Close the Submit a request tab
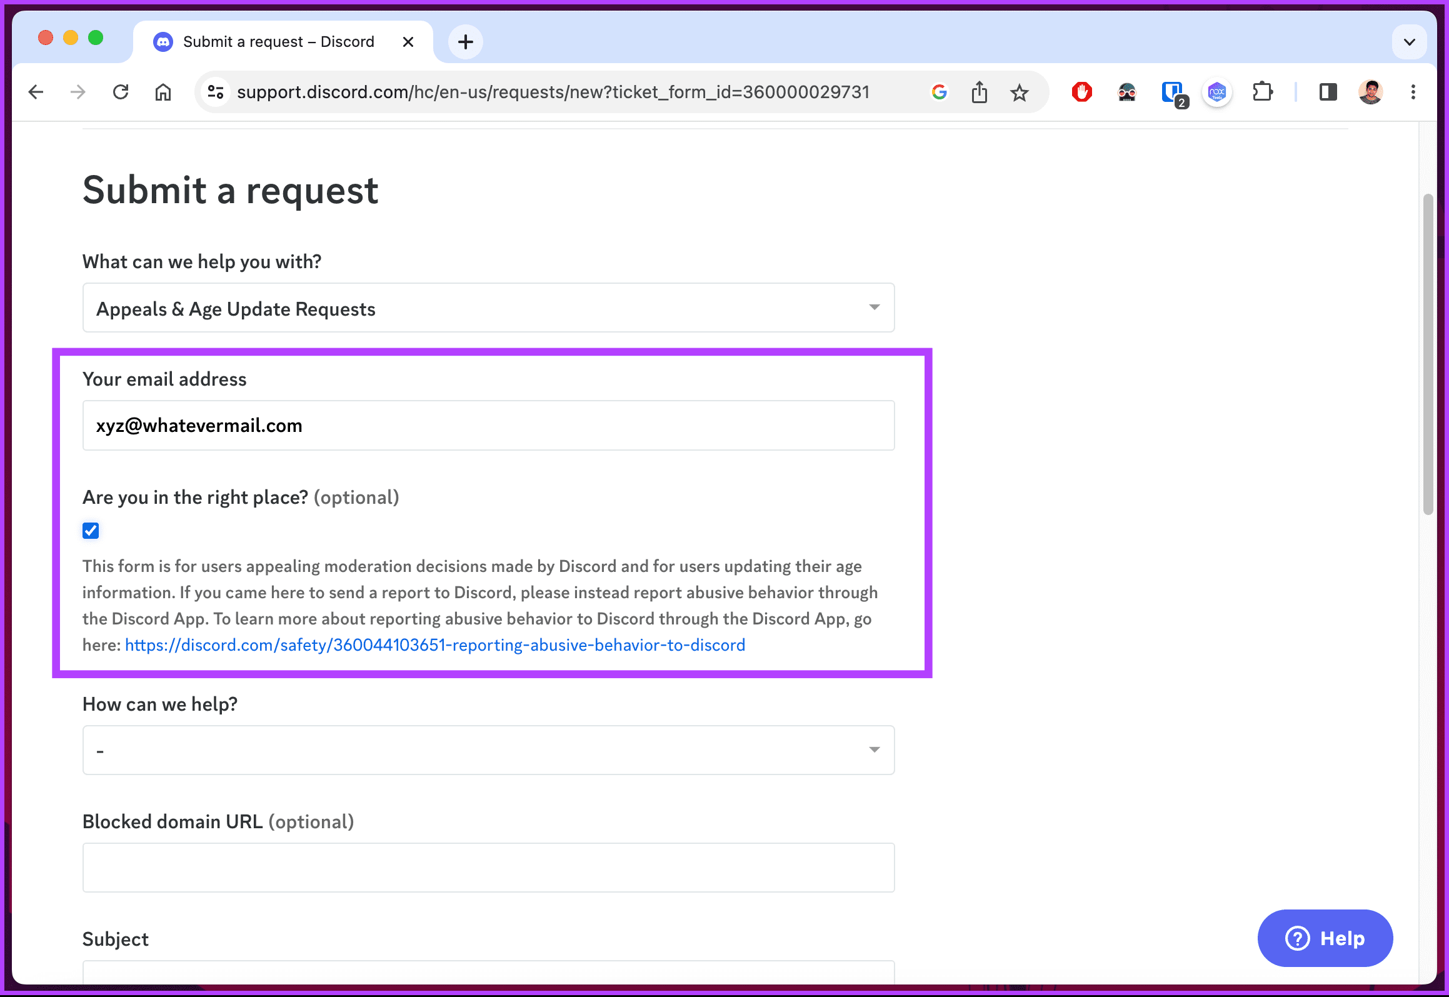The image size is (1449, 997). pos(408,42)
